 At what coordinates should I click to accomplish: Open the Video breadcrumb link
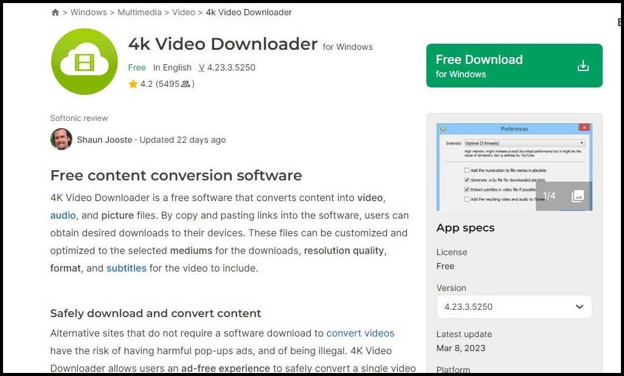click(x=184, y=12)
